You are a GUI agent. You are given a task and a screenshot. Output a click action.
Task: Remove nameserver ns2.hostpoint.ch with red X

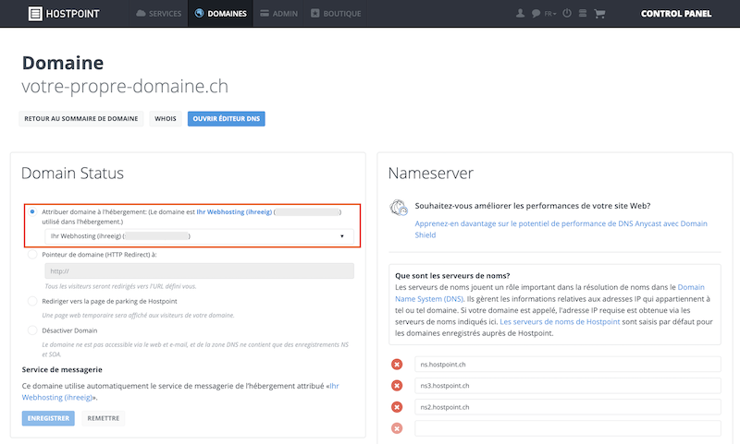pos(397,407)
